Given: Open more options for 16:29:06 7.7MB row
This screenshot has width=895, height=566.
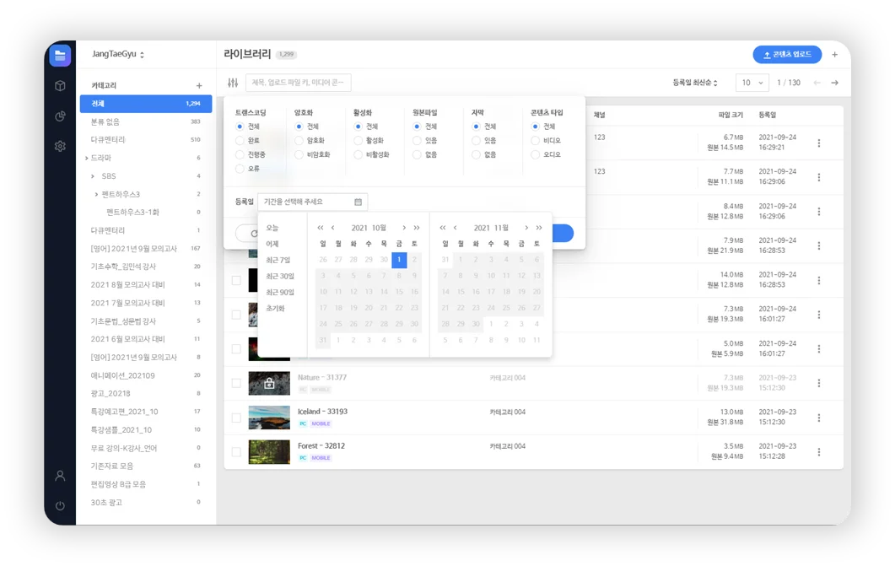Looking at the screenshot, I should [819, 177].
